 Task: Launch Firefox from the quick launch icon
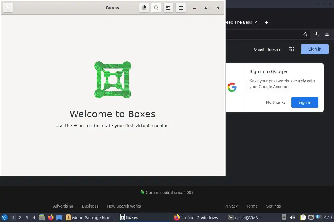pyautogui.click(x=51, y=217)
